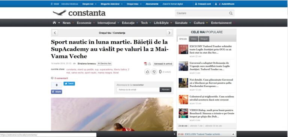Open author Sinziana Ionescu's page
288x137 pixels.
coord(87,63)
